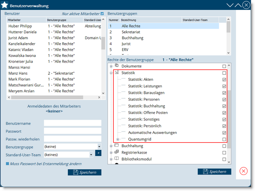Select the Alle Rechte group row
The width and height of the screenshot is (255, 191).
[163, 26]
